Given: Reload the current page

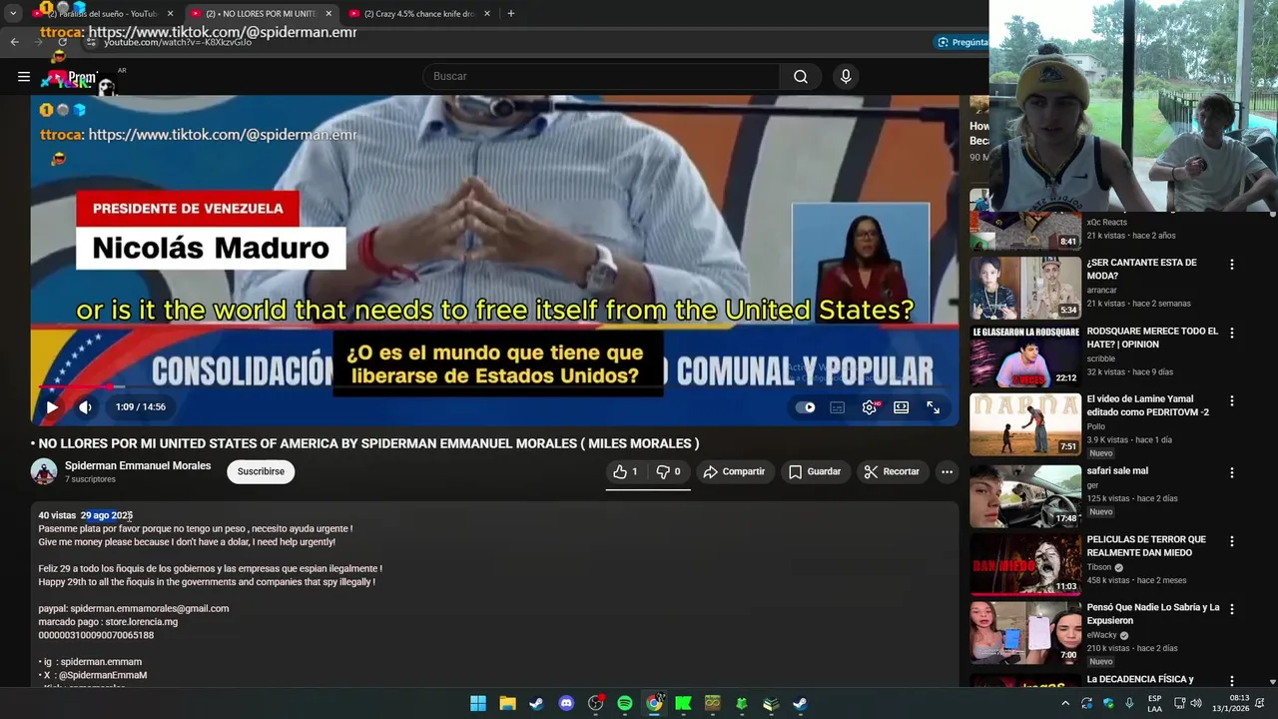Looking at the screenshot, I should coord(62,42).
